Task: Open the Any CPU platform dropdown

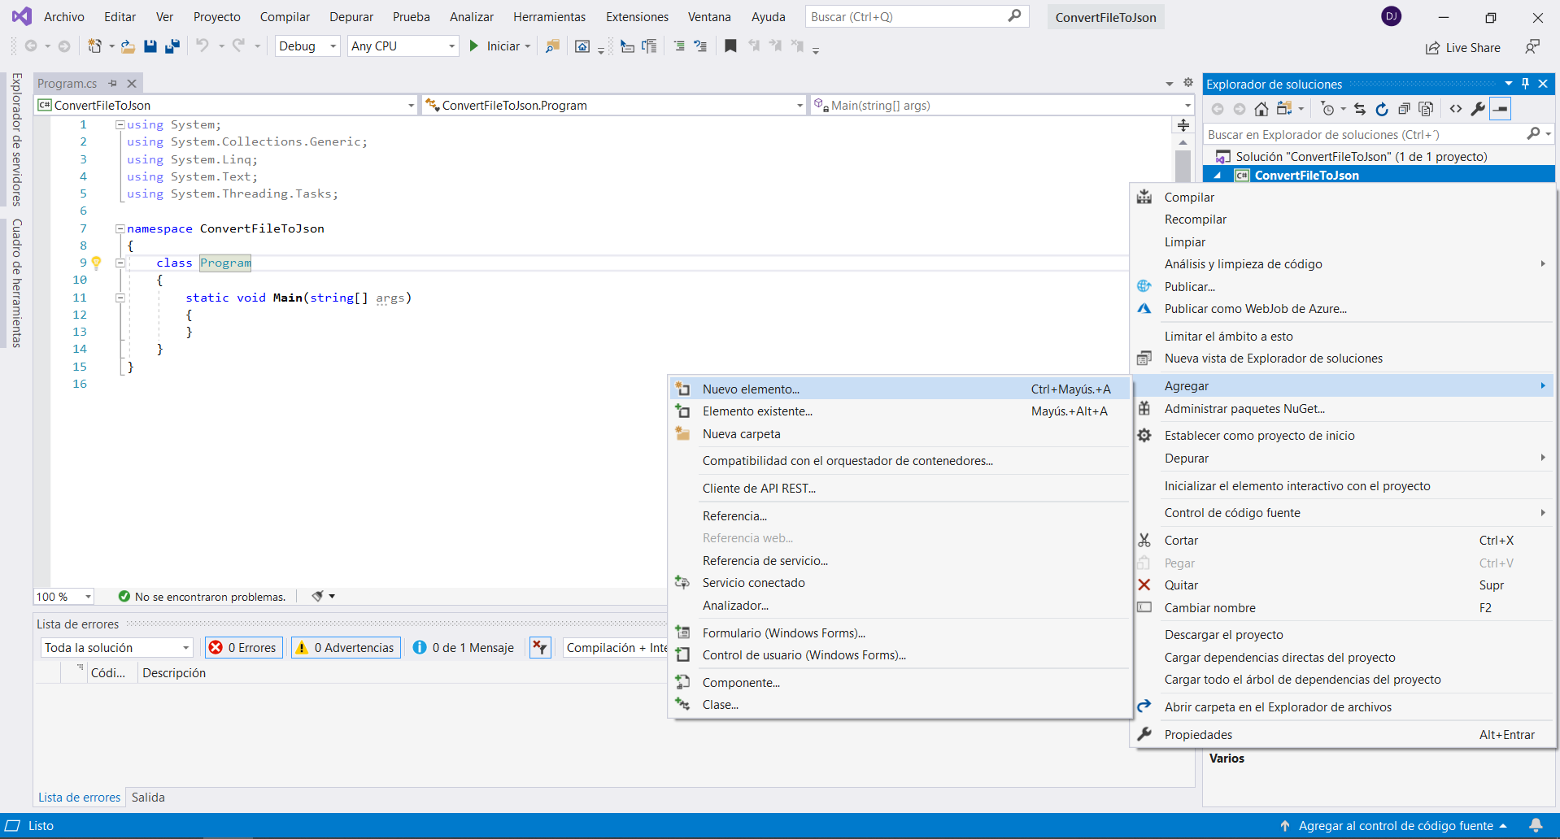Action: click(403, 46)
